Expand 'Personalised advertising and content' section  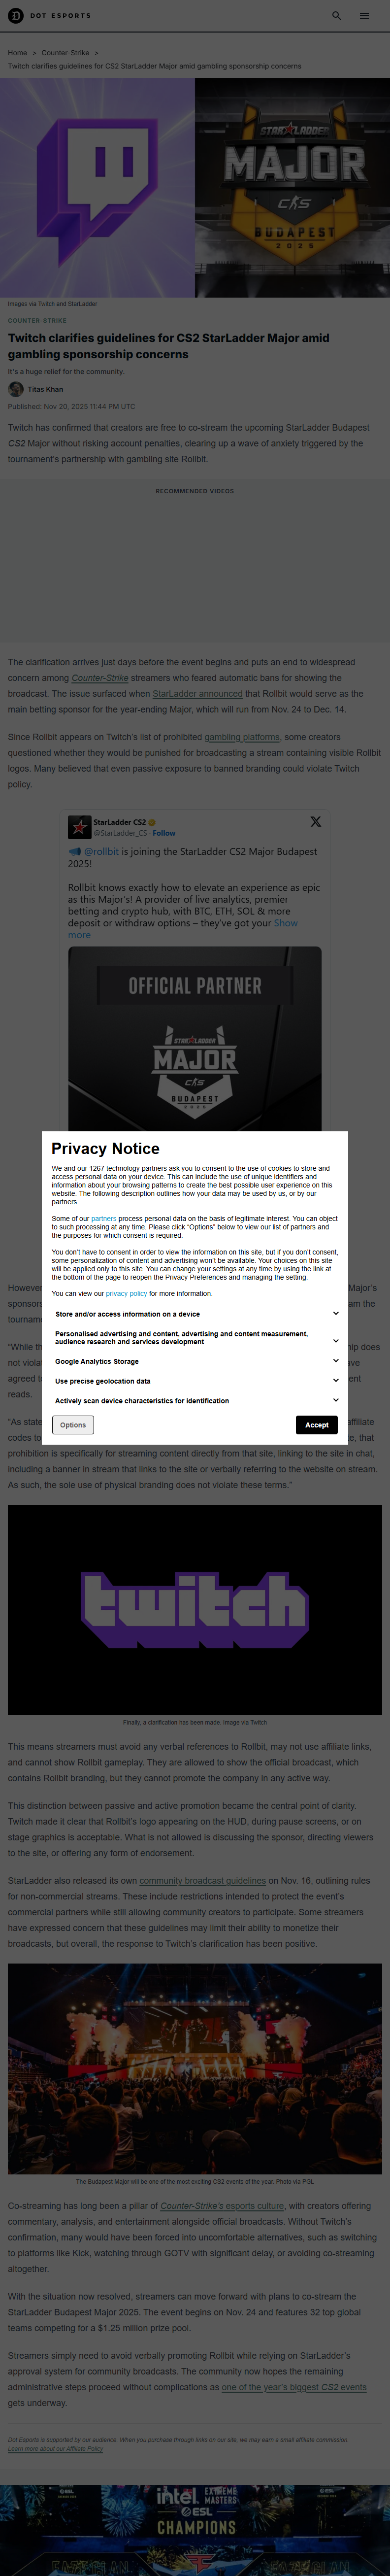click(x=335, y=1340)
